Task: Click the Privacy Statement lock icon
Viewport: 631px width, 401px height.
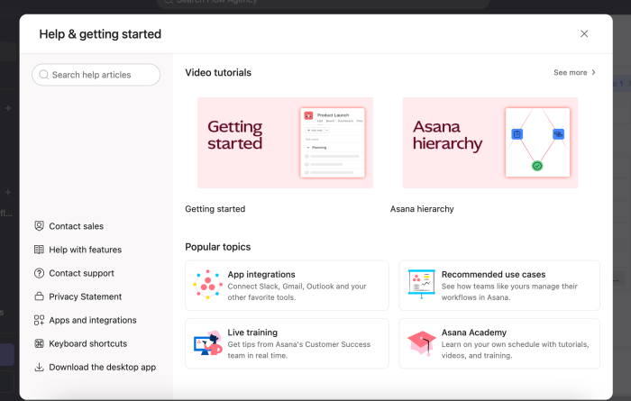Action: click(39, 296)
